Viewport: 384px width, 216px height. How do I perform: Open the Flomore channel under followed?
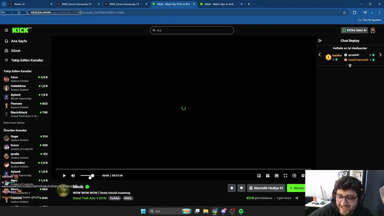[x=25, y=105]
